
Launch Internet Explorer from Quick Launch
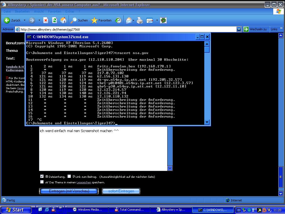(47, 210)
